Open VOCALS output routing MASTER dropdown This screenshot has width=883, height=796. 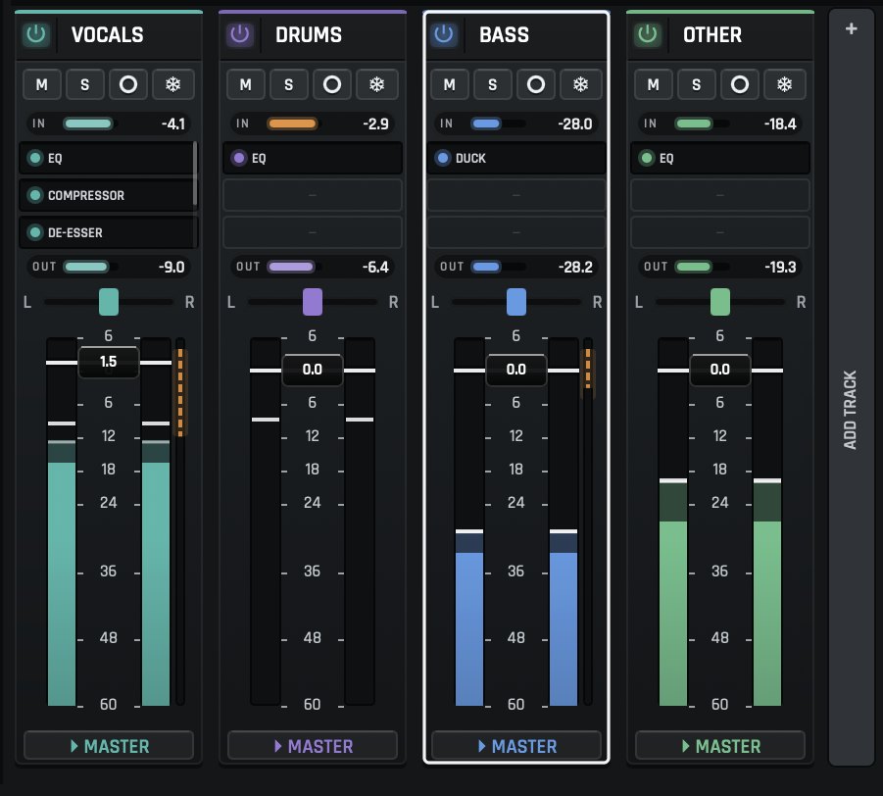click(109, 746)
